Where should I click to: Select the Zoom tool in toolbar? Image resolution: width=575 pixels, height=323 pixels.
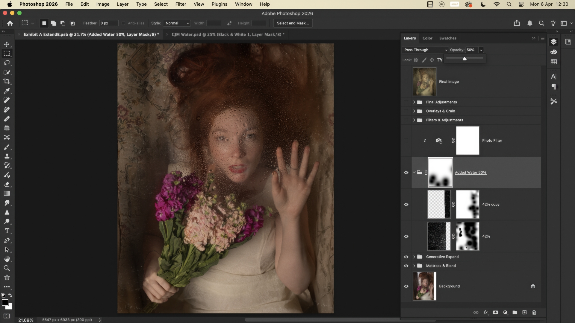click(x=7, y=268)
